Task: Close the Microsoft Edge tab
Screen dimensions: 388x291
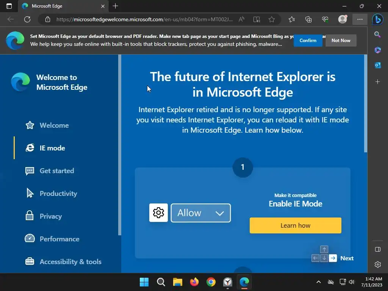Action: point(103,6)
